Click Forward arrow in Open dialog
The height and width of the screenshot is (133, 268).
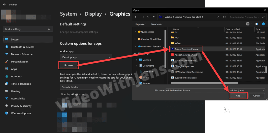pos(143,17)
